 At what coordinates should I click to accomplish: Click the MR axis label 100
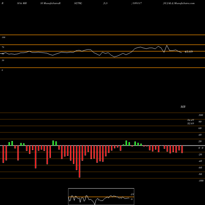(x=200, y=115)
